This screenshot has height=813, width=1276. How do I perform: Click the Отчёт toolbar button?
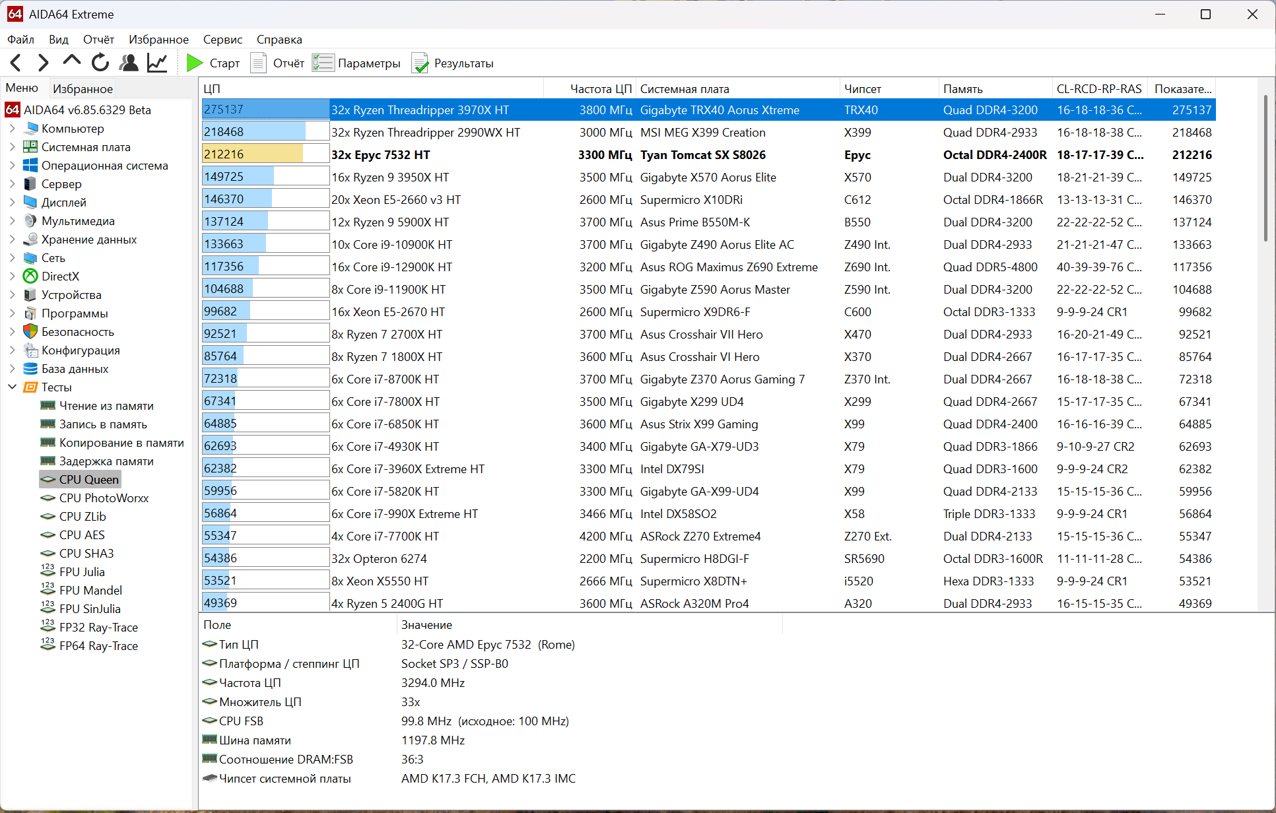(278, 63)
